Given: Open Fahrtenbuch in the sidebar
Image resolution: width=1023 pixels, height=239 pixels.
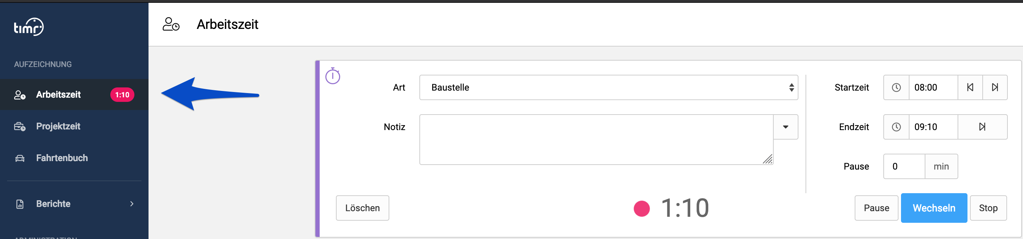Looking at the screenshot, I should coord(74,158).
